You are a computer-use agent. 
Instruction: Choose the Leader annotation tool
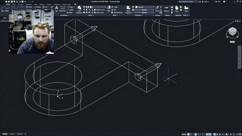point(70,10)
